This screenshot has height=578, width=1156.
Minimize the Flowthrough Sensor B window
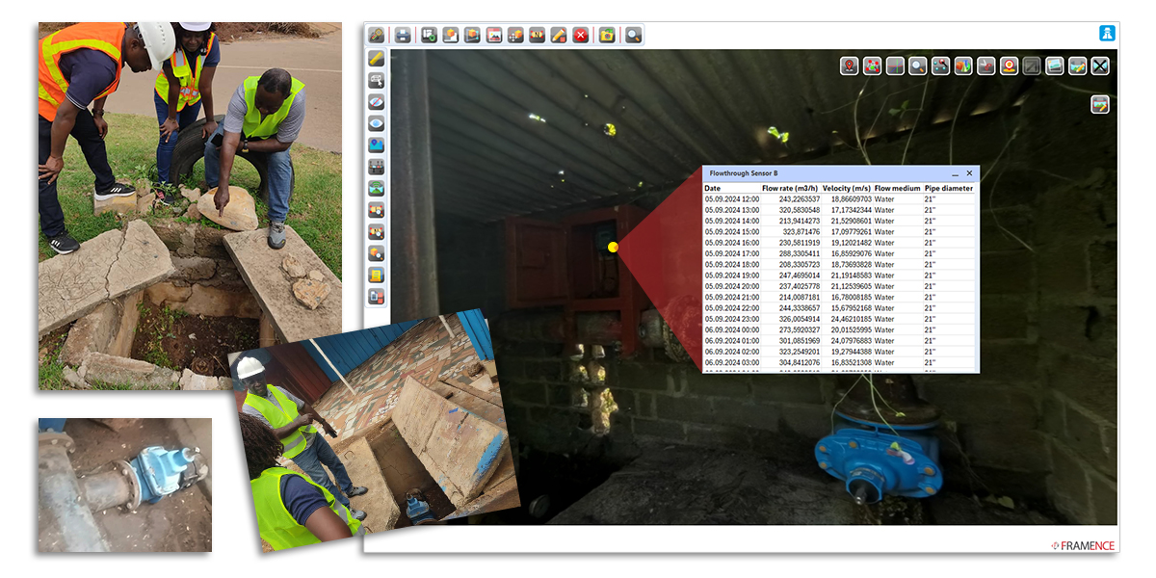click(x=955, y=173)
